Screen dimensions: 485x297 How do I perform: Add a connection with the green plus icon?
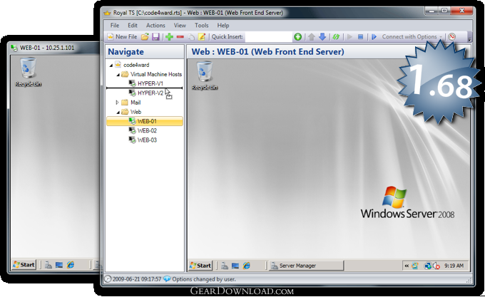(169, 37)
